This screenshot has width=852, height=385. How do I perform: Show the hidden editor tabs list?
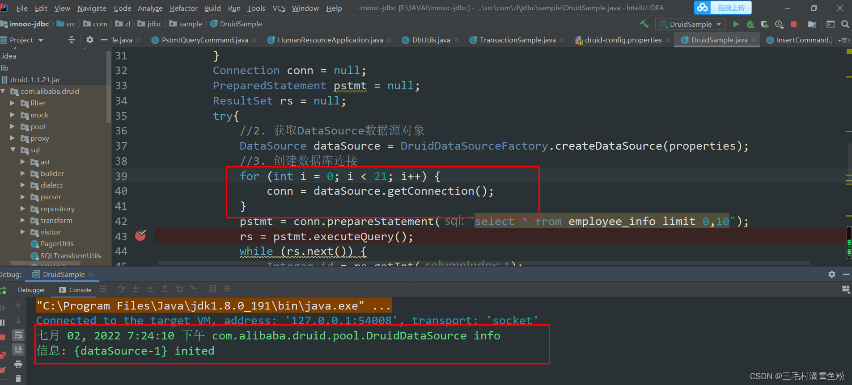844,40
